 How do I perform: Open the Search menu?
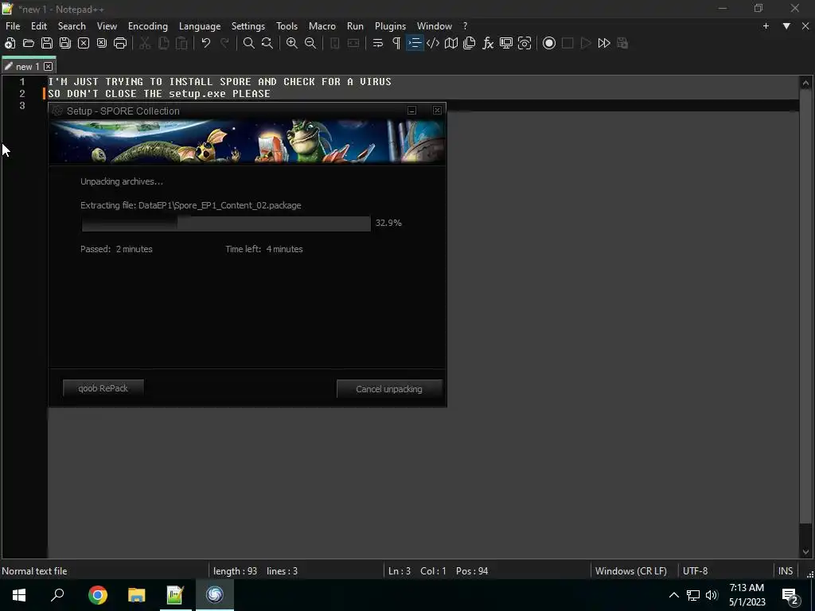(72, 26)
